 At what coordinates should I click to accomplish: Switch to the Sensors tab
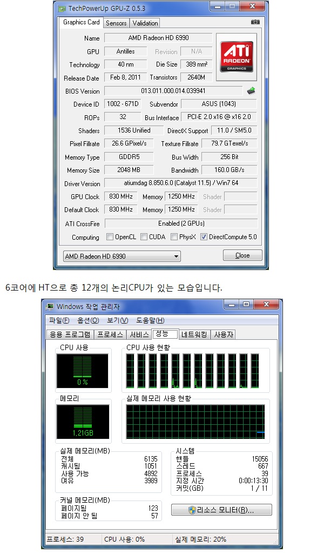[116, 23]
